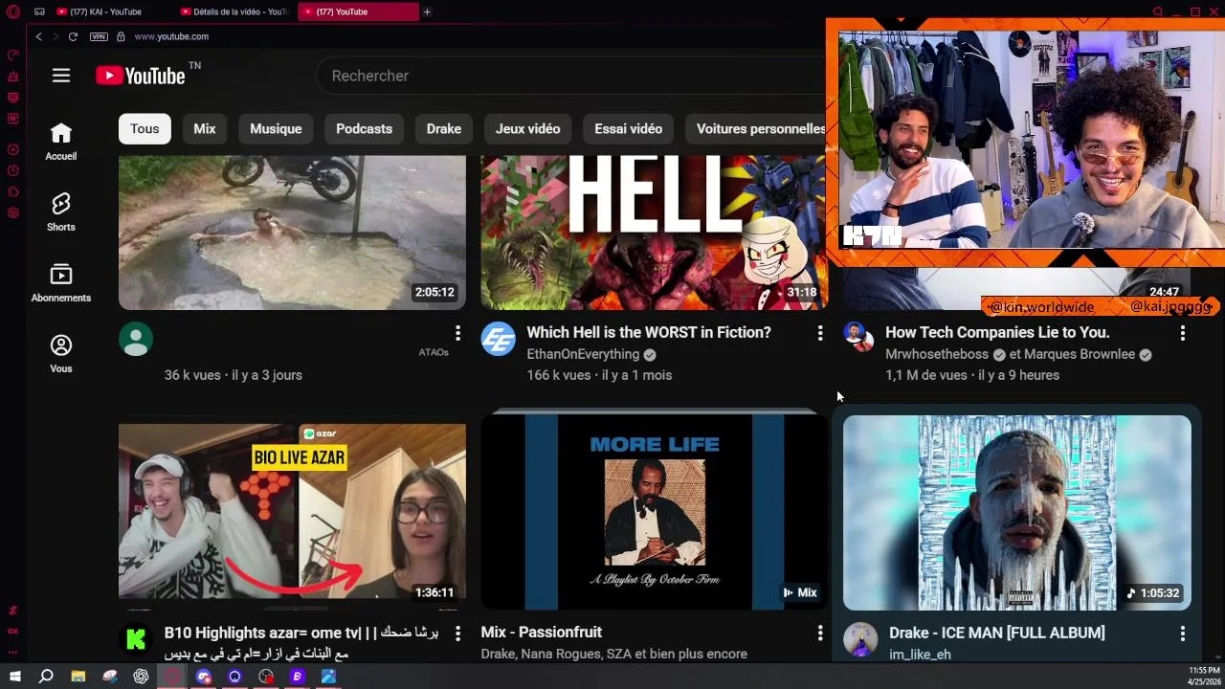Open options menu for B10 Highlights video
1225x689 pixels.
click(457, 633)
